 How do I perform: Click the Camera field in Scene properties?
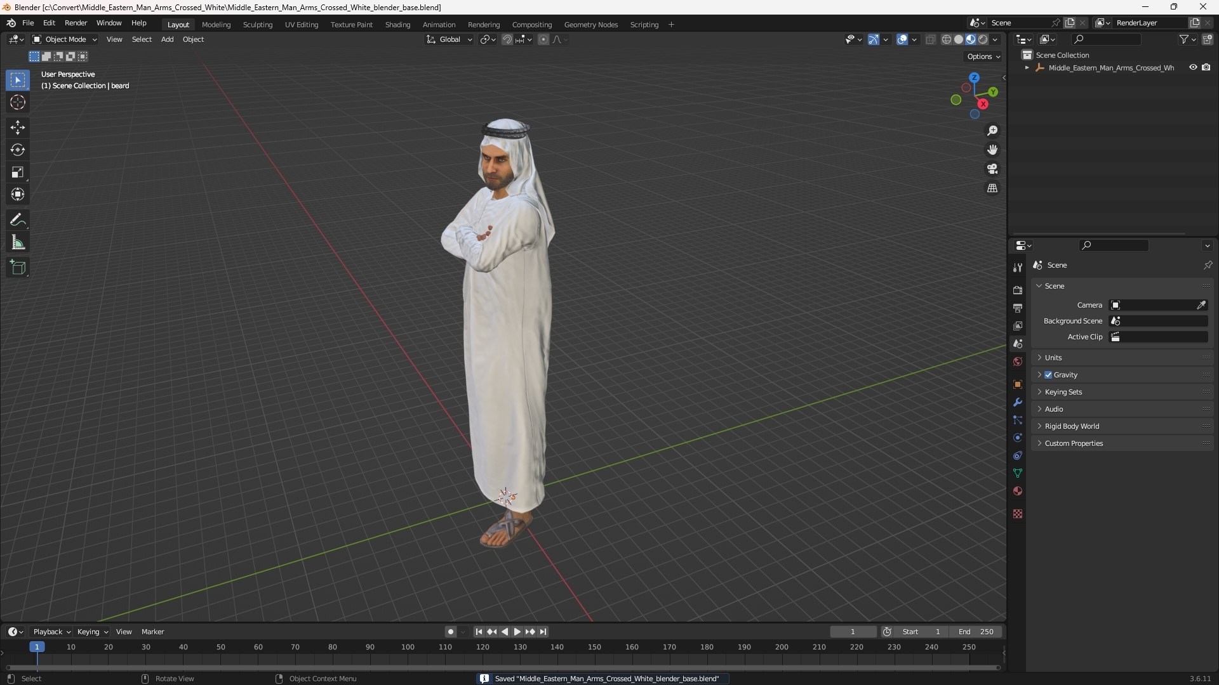coord(1158,305)
